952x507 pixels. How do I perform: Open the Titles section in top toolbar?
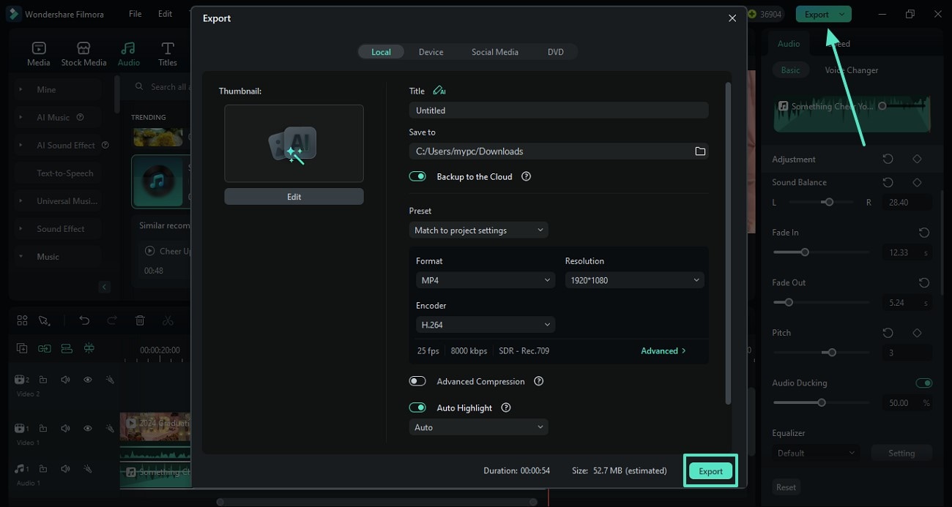point(168,54)
